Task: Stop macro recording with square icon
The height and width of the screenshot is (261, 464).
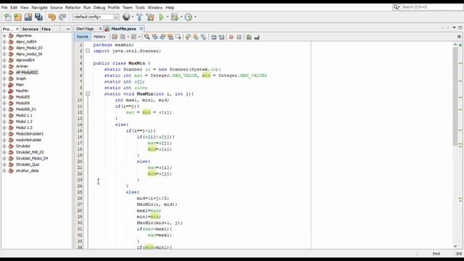Action: (x=239, y=37)
